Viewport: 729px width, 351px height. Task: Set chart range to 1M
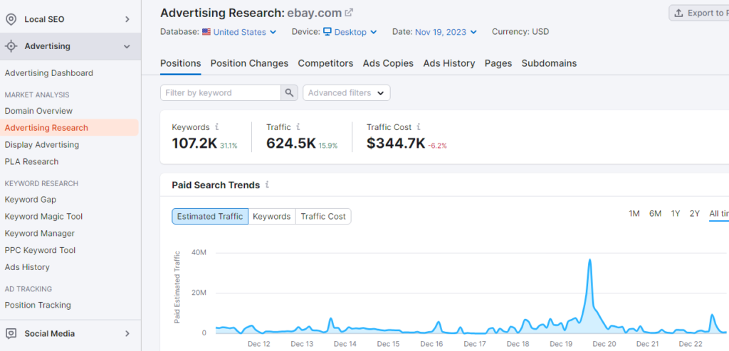tap(634, 214)
